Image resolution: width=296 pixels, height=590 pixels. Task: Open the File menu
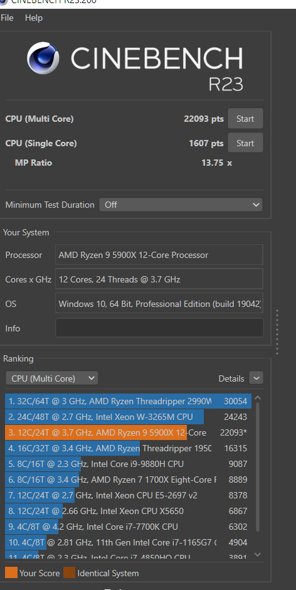7,18
